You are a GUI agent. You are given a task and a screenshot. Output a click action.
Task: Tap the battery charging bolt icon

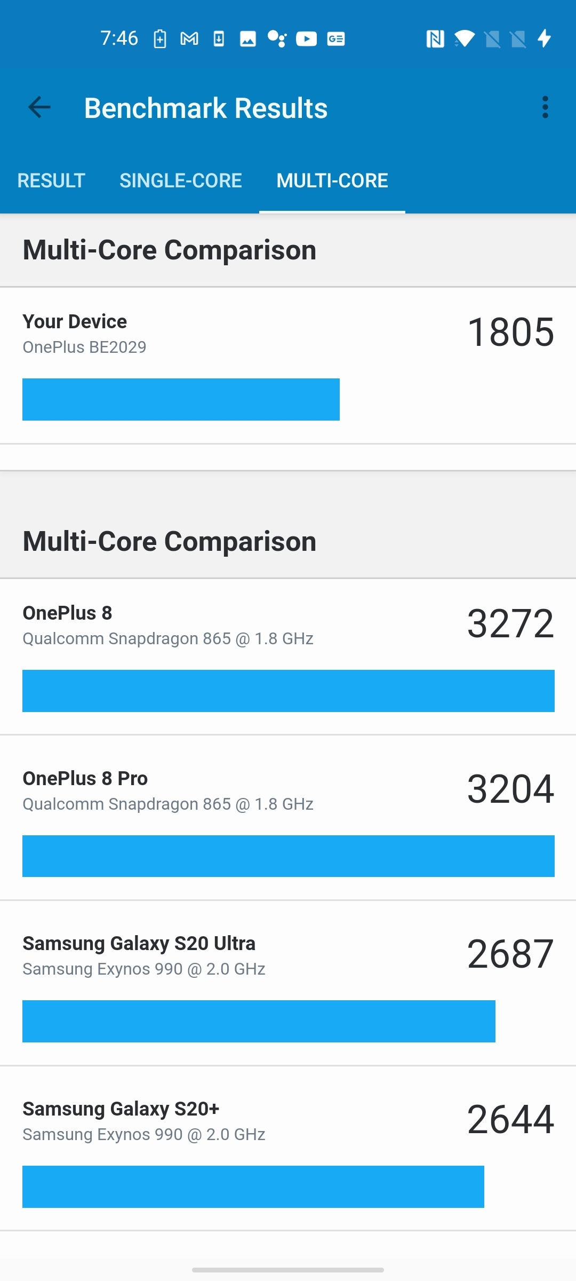click(x=544, y=38)
